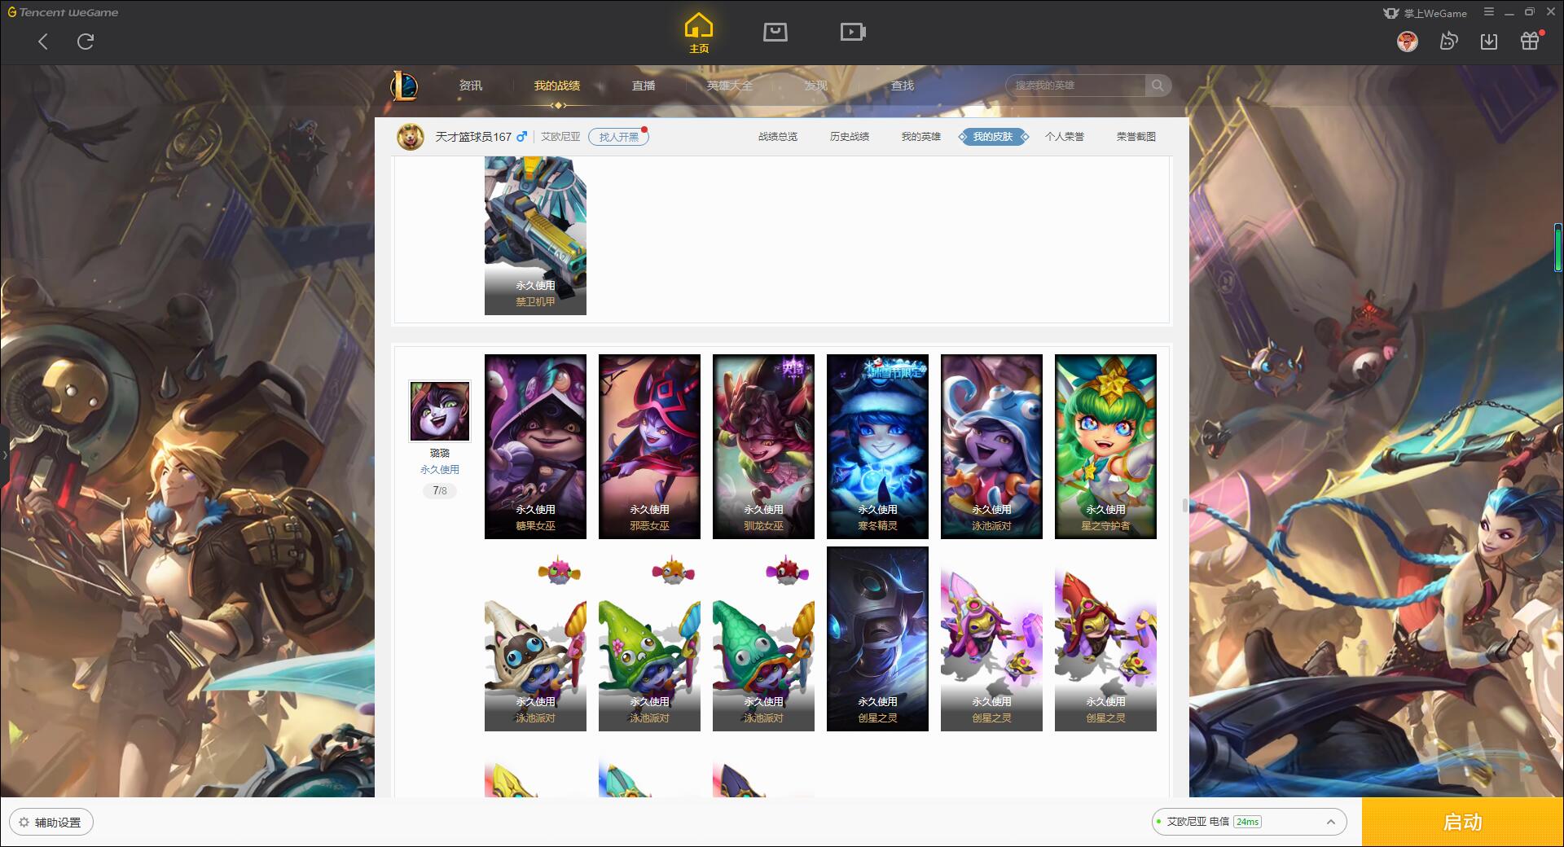1564x847 pixels.
Task: Click the 找人开黑 button
Action: tap(618, 137)
